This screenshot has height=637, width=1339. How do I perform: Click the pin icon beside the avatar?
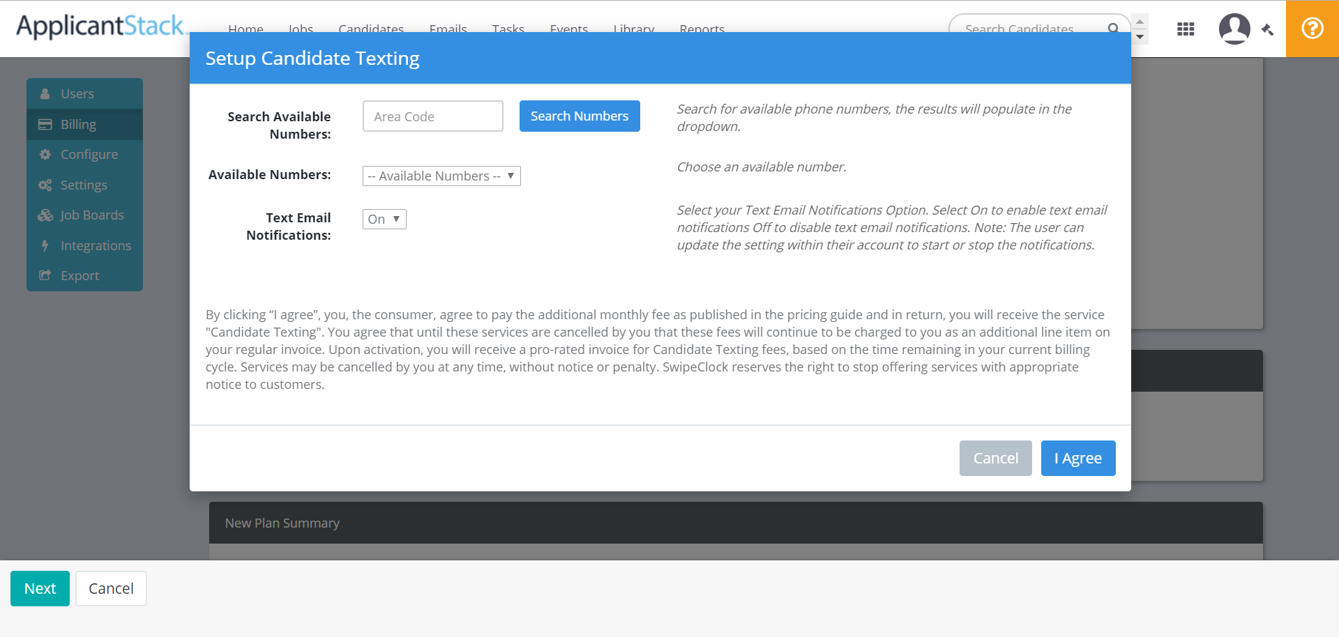click(x=1268, y=30)
